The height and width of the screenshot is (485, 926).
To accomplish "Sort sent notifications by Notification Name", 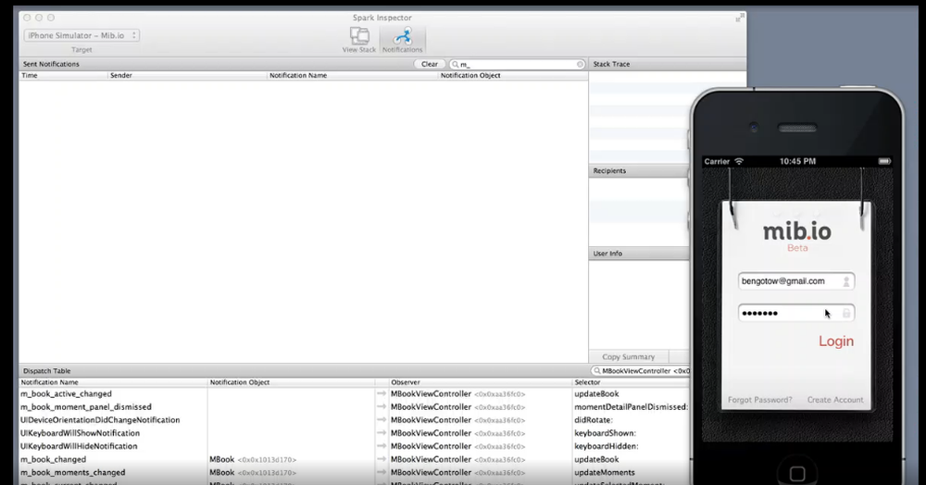I will pos(353,76).
